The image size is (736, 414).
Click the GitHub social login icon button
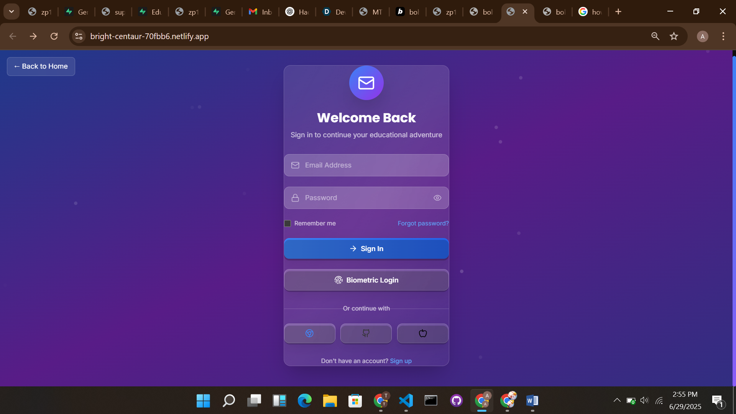[366, 333]
